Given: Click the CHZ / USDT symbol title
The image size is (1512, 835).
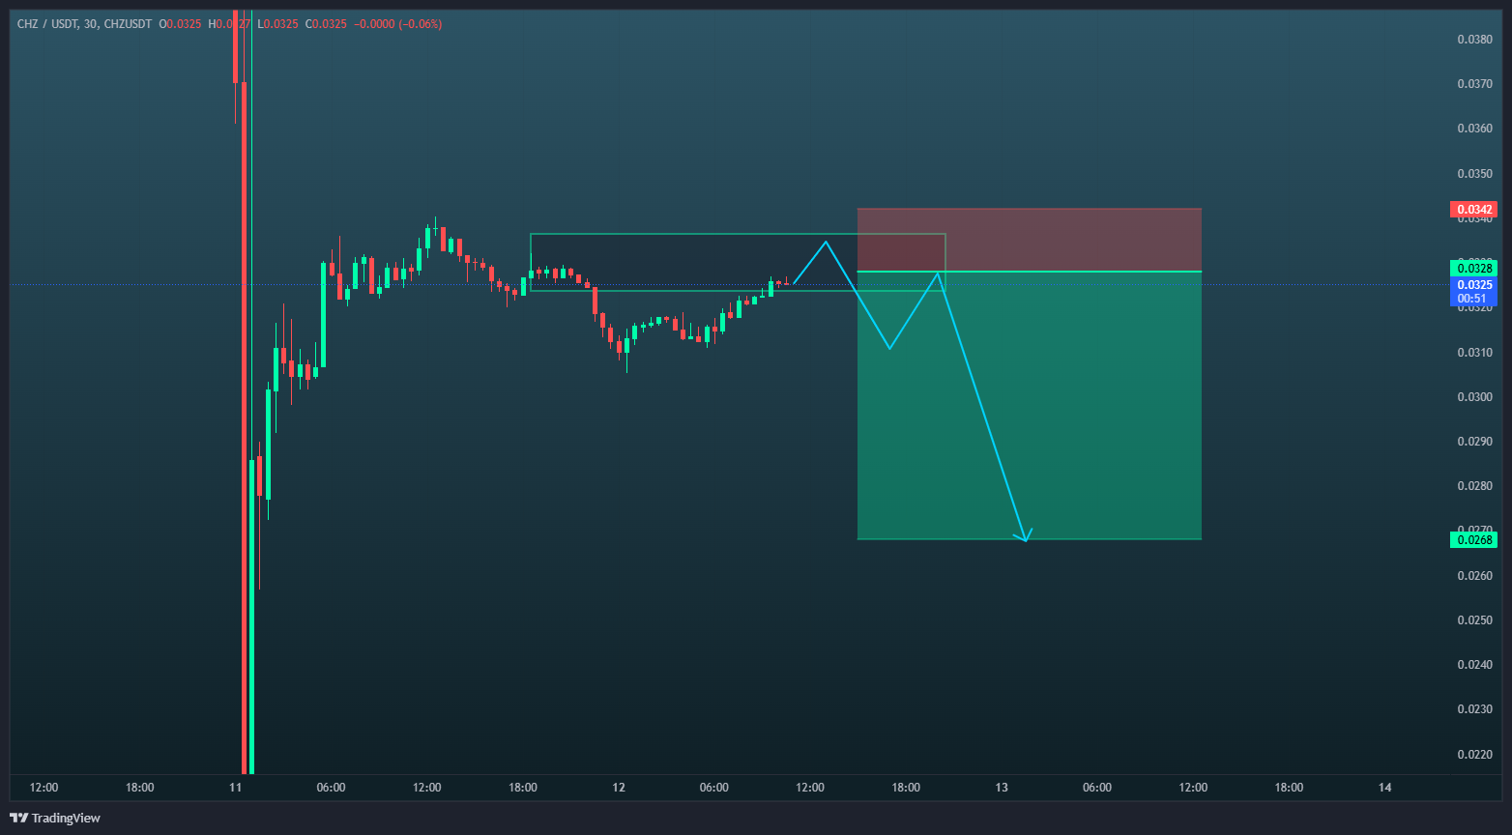Looking at the screenshot, I should [46, 24].
